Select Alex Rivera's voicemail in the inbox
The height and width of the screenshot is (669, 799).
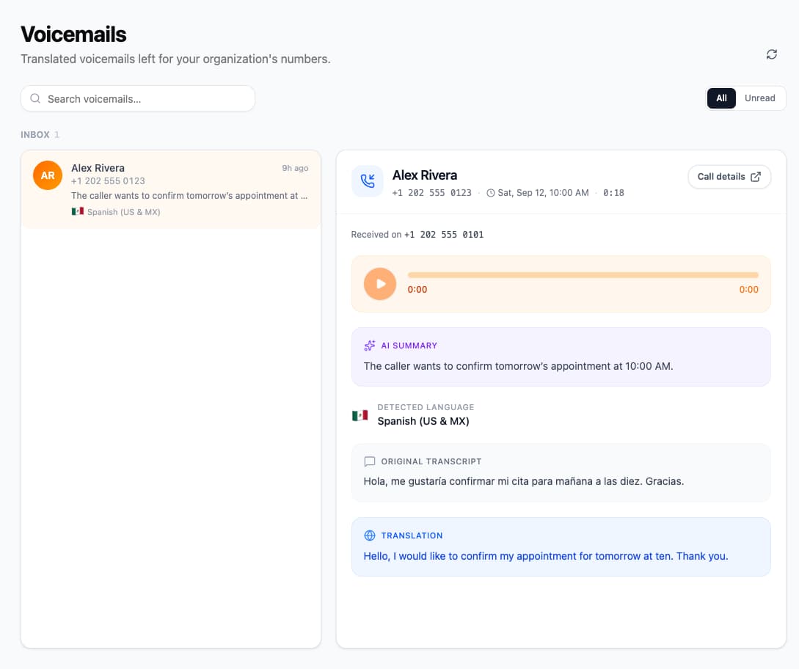(171, 189)
